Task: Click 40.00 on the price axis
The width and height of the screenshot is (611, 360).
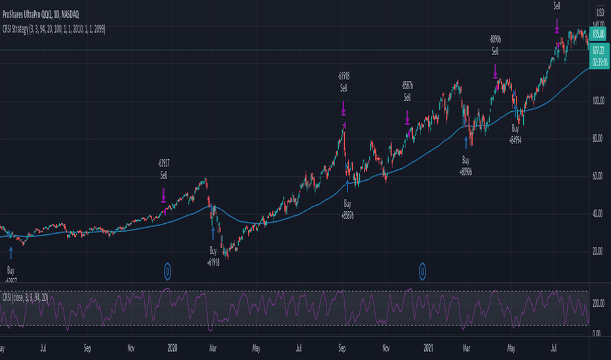Action: [x=597, y=213]
